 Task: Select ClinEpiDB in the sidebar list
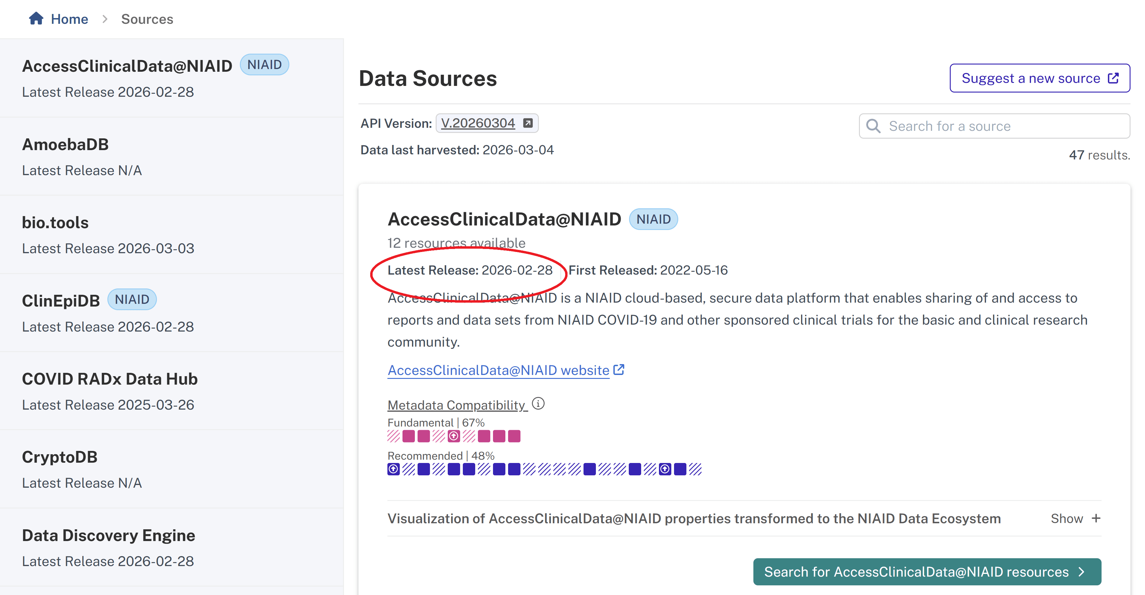click(172, 313)
